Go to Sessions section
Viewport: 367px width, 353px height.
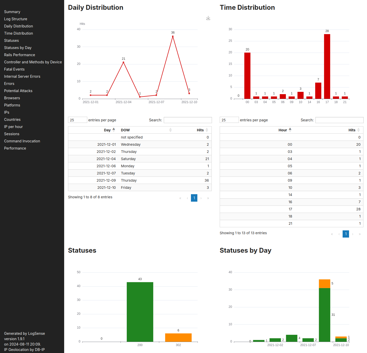[x=12, y=134]
